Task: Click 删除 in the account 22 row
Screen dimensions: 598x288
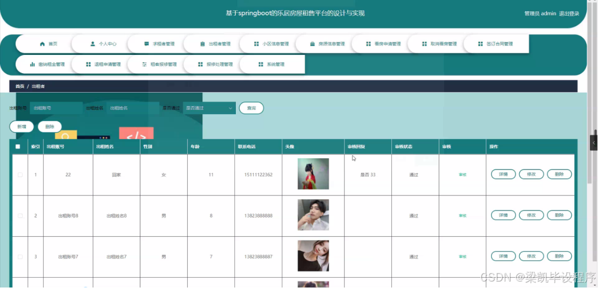Action: tap(560, 174)
